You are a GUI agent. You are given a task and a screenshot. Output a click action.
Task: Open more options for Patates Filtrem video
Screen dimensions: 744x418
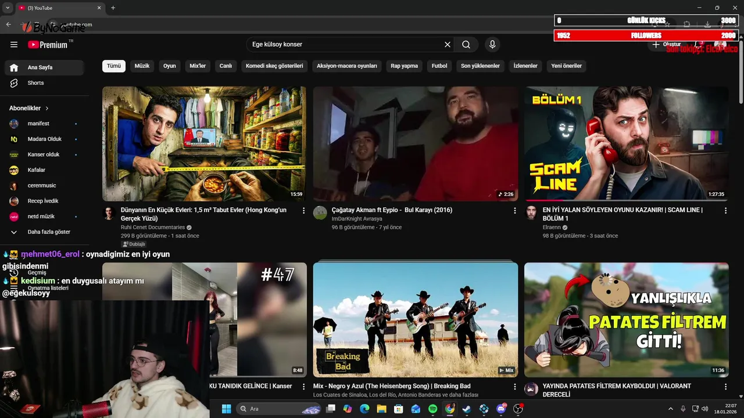(725, 387)
